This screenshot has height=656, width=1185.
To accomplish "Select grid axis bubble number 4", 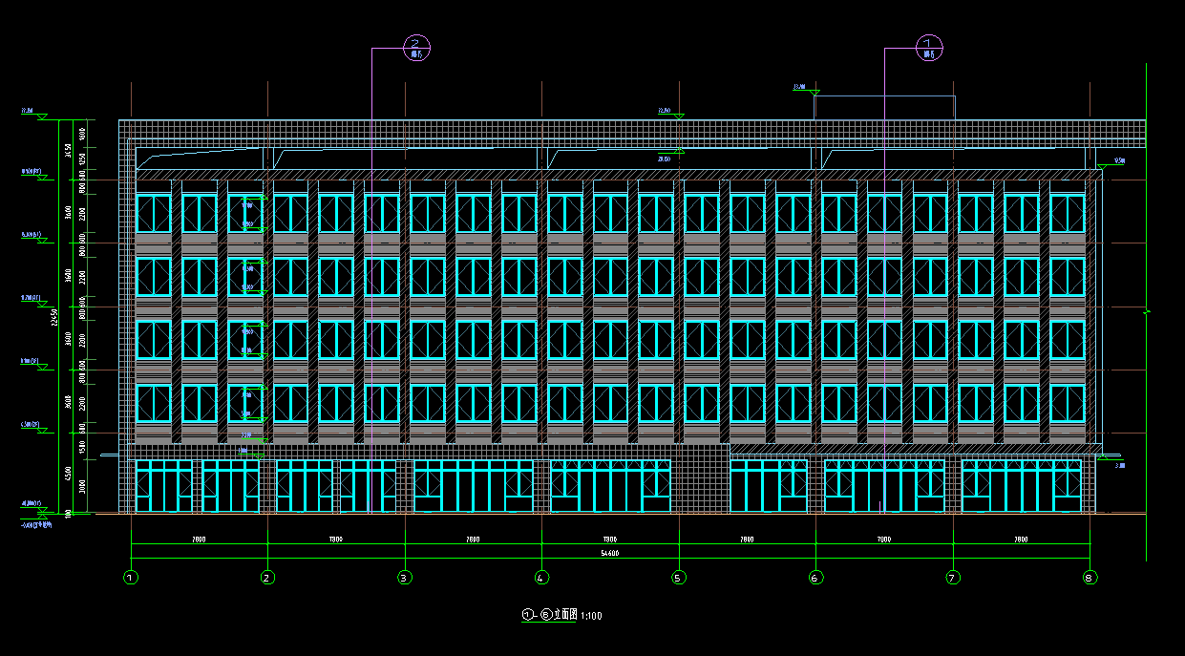I will click(541, 577).
